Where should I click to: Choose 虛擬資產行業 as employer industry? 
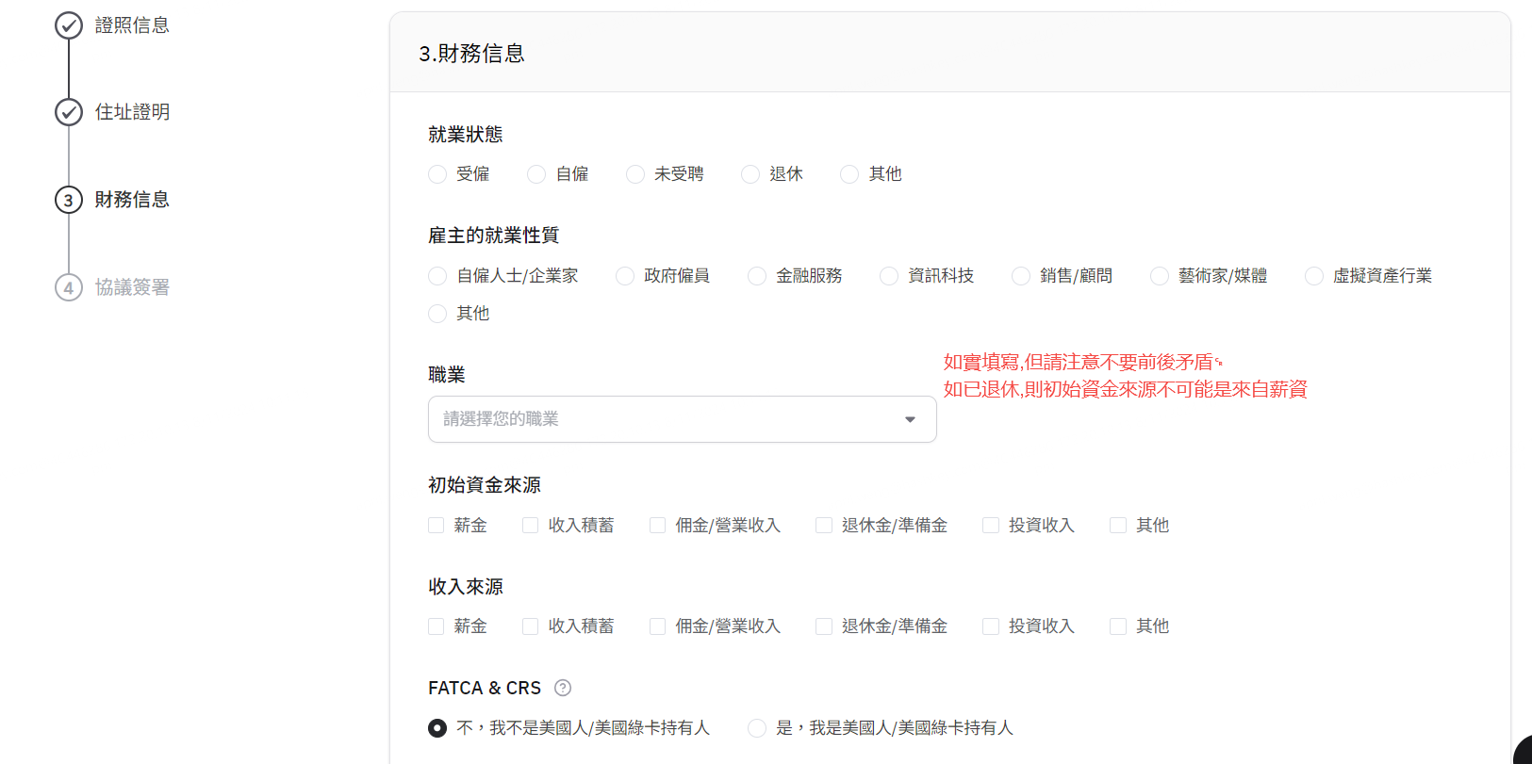(x=1314, y=276)
